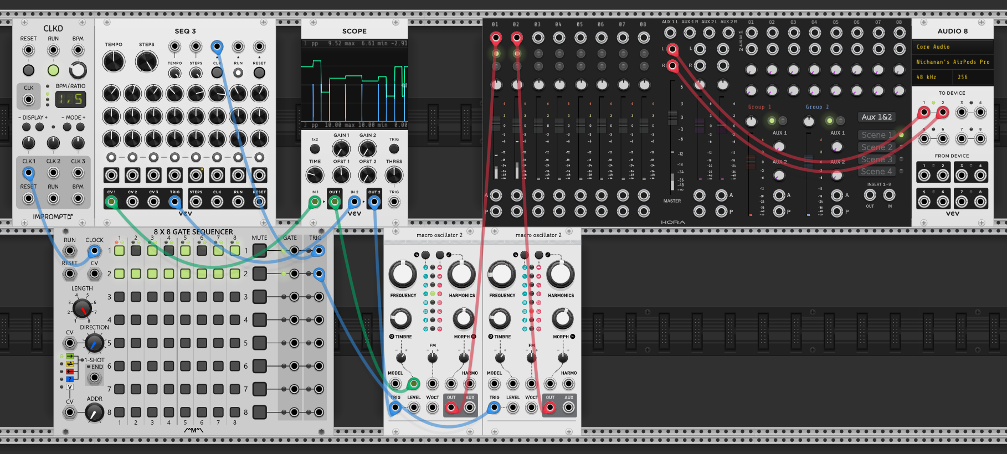This screenshot has width=1007, height=454.
Task: Click right macro oscillator HARMONICS knob
Action: pos(561,274)
